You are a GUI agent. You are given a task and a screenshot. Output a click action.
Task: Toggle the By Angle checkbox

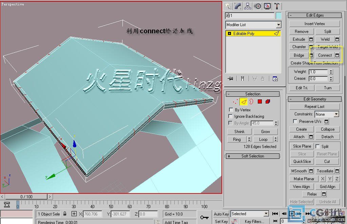click(230, 123)
